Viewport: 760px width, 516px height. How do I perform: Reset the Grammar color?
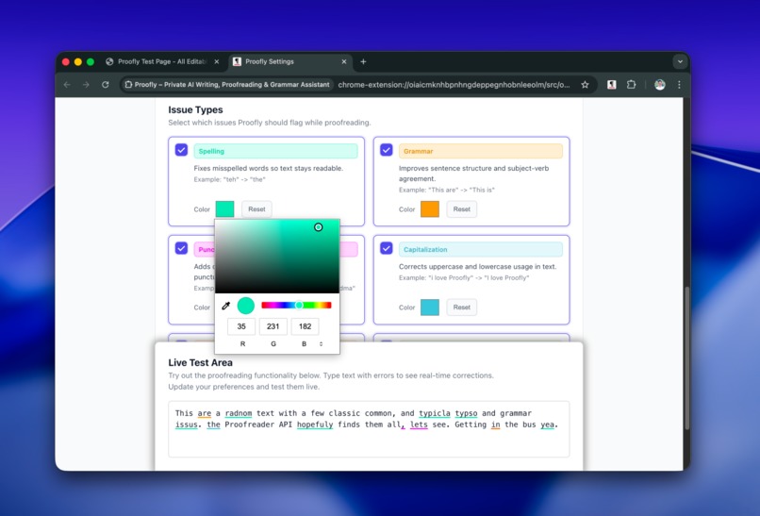pos(461,209)
